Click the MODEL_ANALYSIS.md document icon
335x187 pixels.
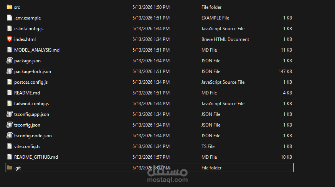click(x=9, y=50)
